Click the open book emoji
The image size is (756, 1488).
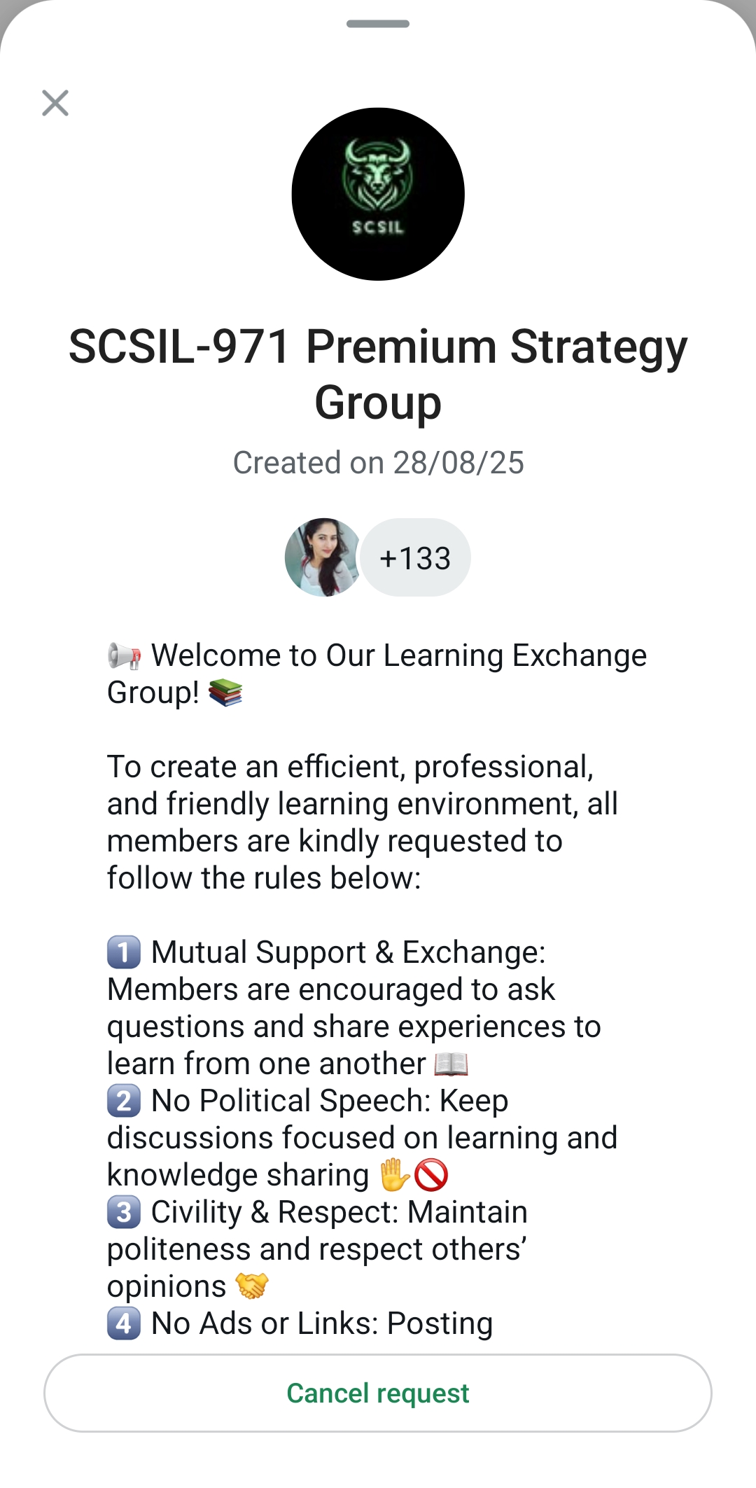451,1064
